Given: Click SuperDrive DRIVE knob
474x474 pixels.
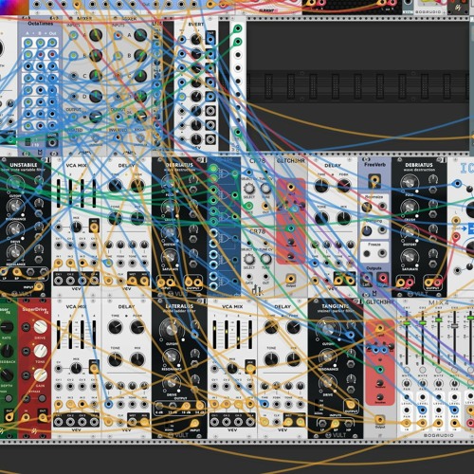Looking at the screenshot, I should [41, 327].
